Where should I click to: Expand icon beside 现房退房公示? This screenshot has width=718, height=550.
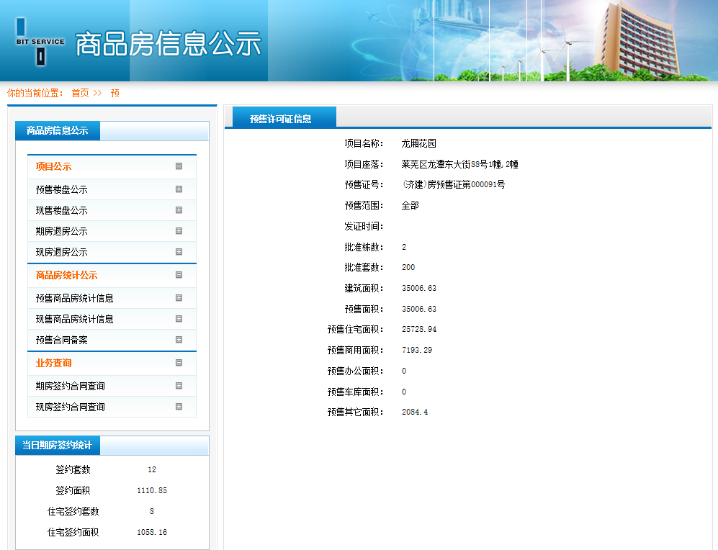[179, 252]
